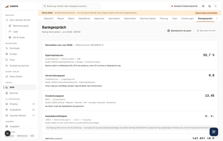Open the Ziel & Lücke target icon
The width and height of the screenshot is (223, 141).
[x=10, y=37]
